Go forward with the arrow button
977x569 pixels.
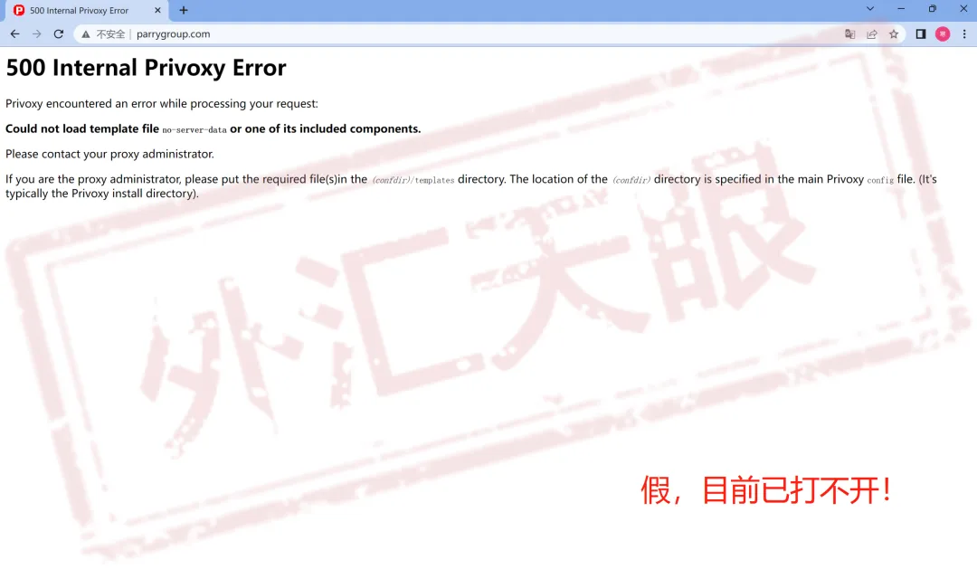click(37, 34)
